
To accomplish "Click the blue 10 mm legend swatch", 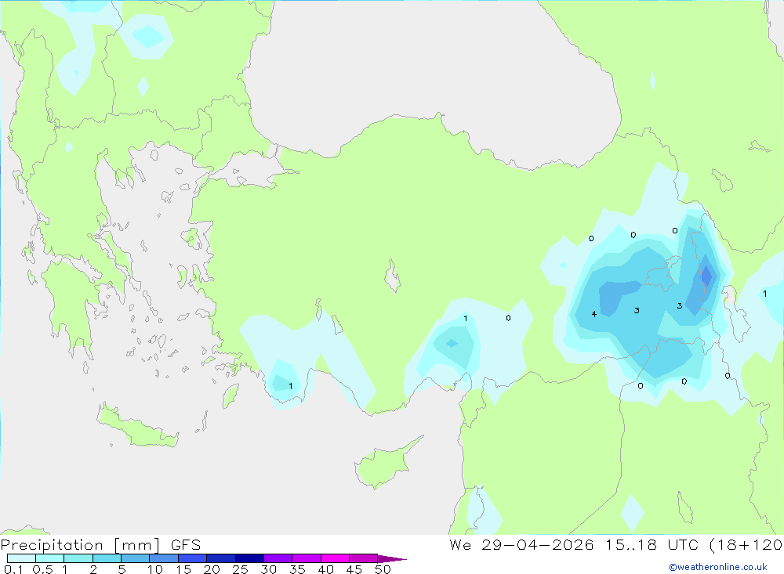I will (164, 558).
